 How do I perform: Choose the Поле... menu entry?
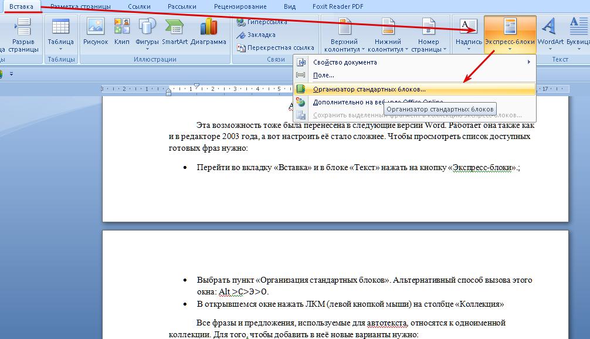coord(324,75)
